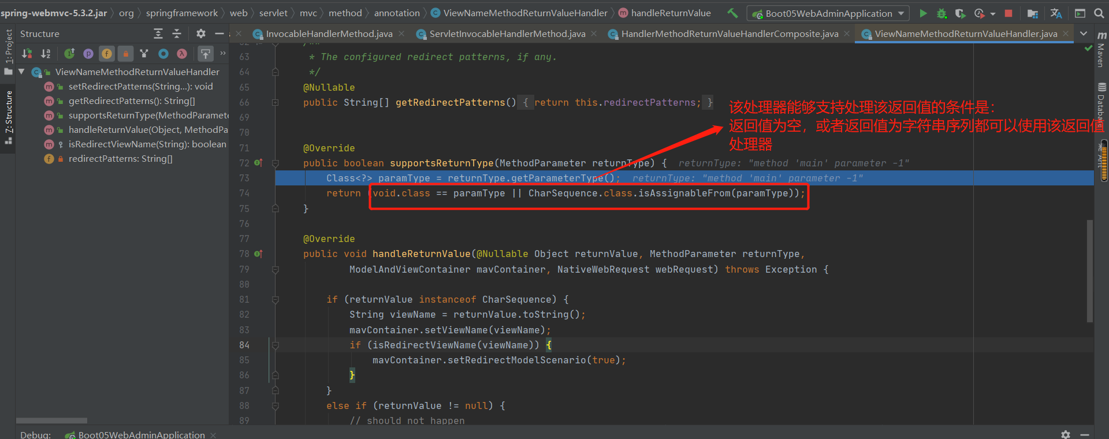Stop the running application with the red square
This screenshot has width=1109, height=439.
1008,13
